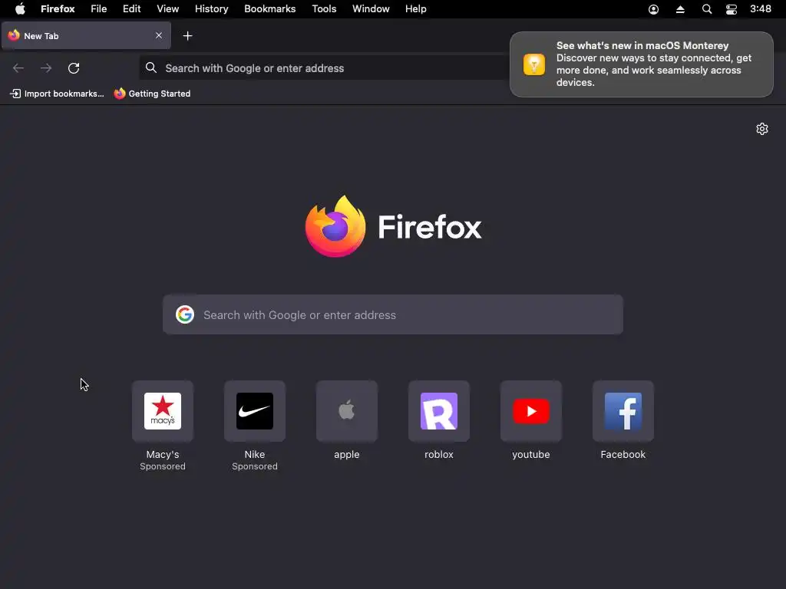Open the Edit menu
The height and width of the screenshot is (589, 786).
coord(132,8)
